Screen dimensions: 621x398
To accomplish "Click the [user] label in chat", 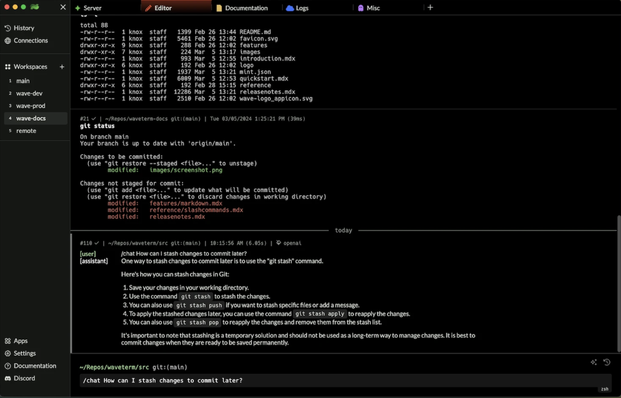I will coord(88,254).
